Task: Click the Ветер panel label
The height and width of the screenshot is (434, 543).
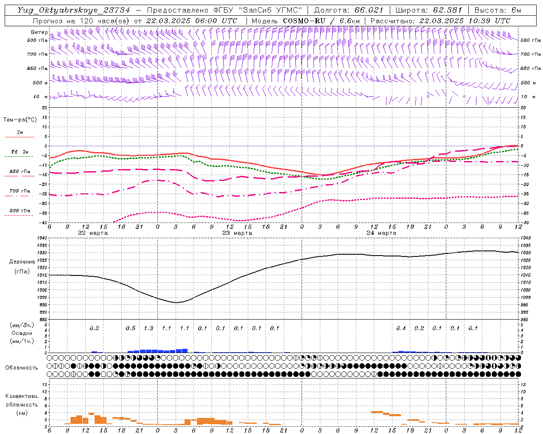Action: (x=39, y=32)
